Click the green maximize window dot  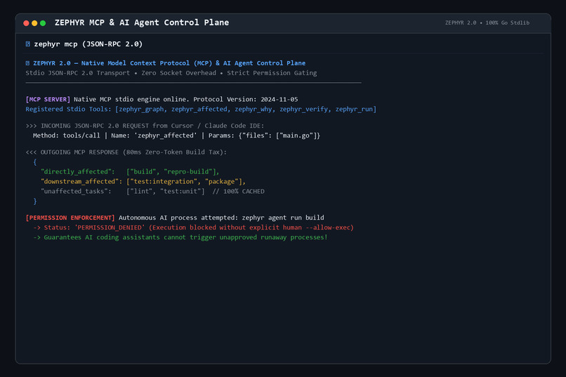pyautogui.click(x=43, y=23)
